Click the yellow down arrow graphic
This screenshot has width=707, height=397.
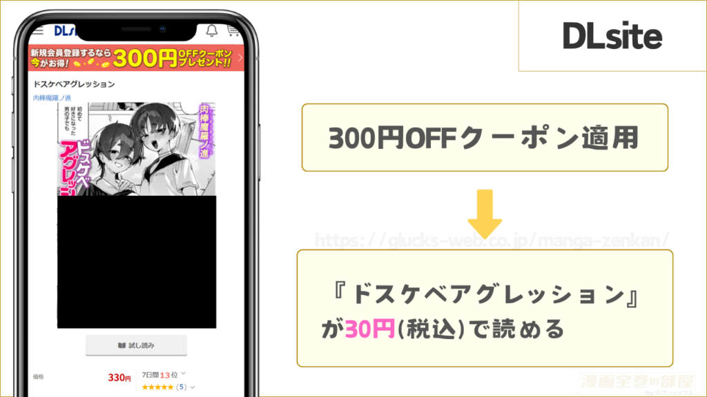485,214
